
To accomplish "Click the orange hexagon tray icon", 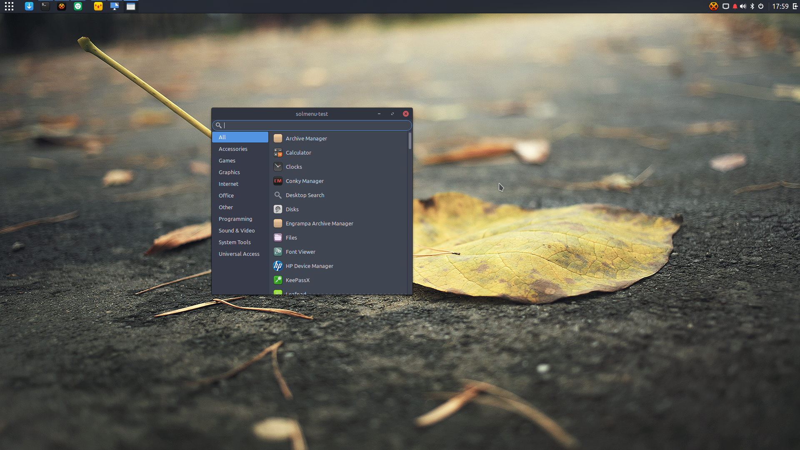I will click(714, 6).
